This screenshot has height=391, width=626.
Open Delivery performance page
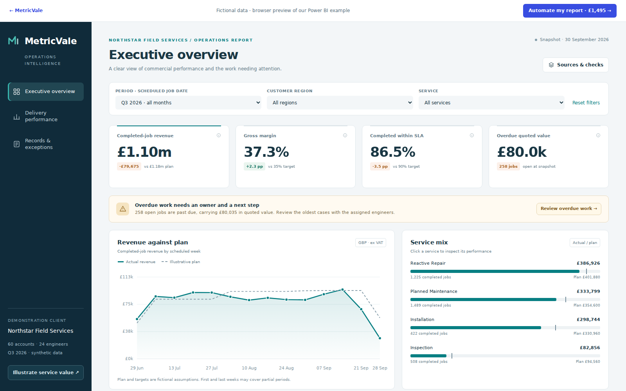click(46, 116)
